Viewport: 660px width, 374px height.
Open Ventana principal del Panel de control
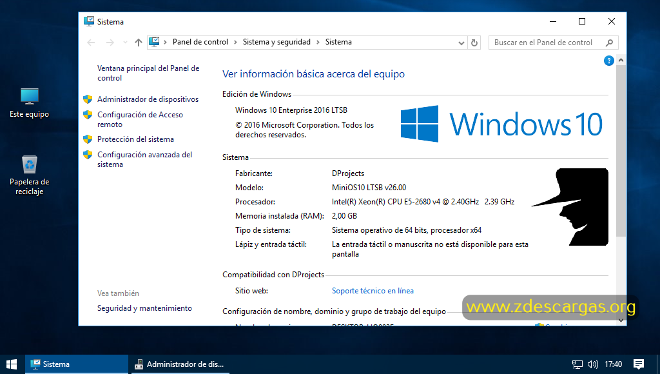click(x=148, y=73)
